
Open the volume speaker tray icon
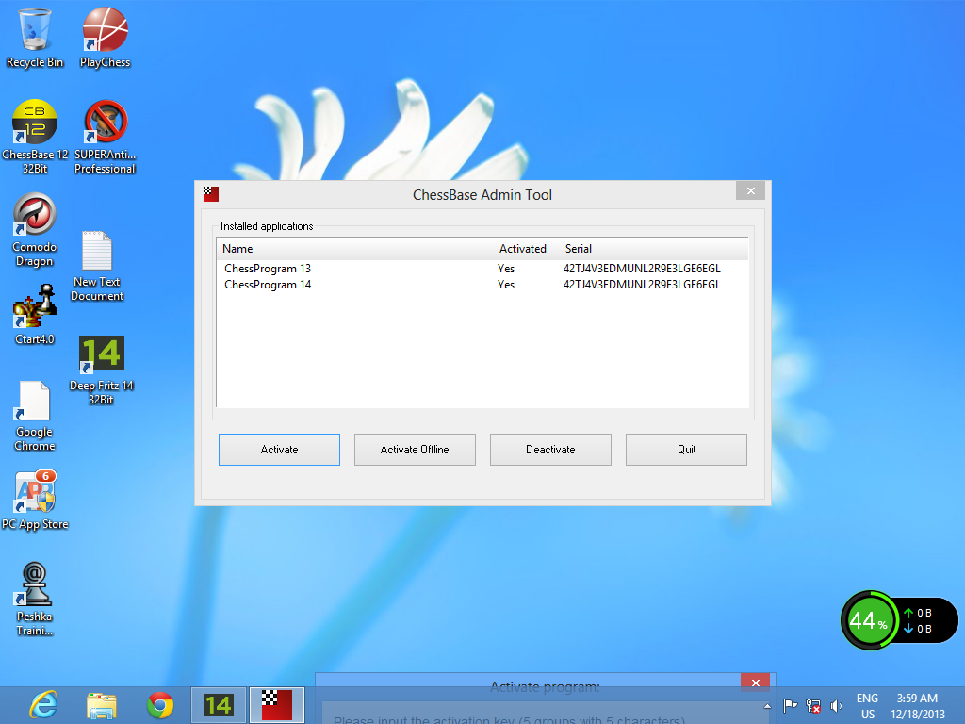tap(836, 705)
